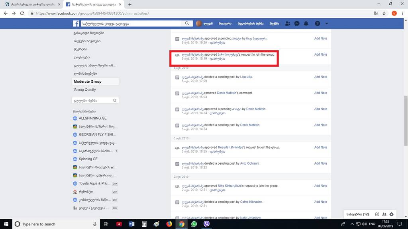Open WhatsApp from the taskbar
This screenshot has height=229, width=408.
194,224
